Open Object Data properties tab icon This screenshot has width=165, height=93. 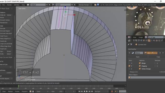point(152,41)
